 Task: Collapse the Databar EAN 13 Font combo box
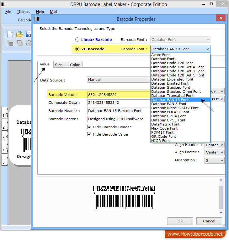(x=180, y=49)
